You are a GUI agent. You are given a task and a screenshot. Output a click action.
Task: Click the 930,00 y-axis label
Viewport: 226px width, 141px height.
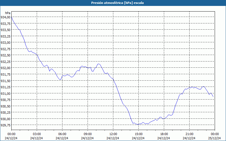6,119
